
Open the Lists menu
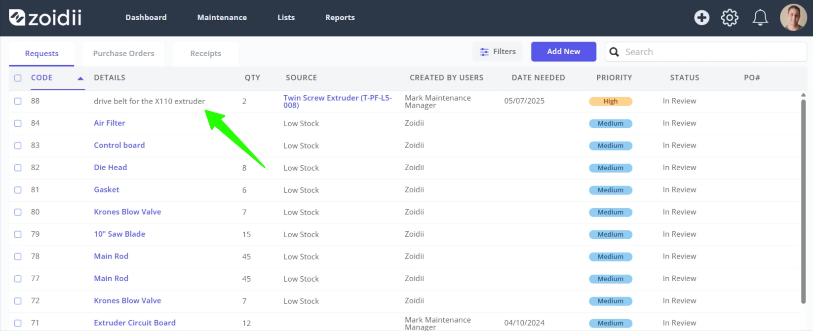point(286,17)
